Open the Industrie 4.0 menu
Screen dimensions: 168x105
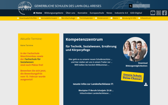click(121, 13)
